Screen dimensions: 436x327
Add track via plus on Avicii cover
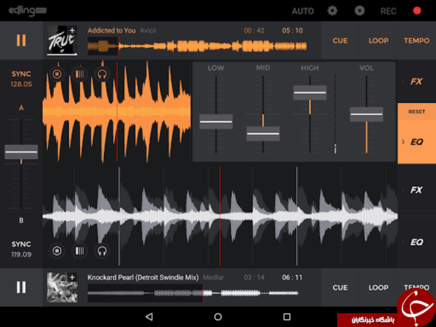point(72,30)
